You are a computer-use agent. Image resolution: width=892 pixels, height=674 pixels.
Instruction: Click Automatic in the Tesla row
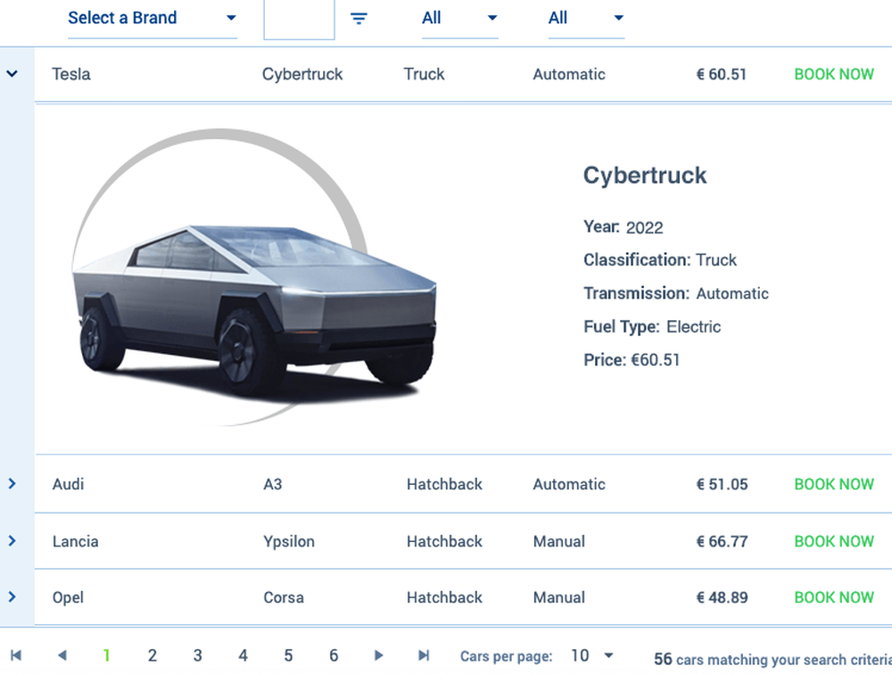569,74
